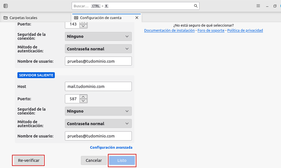Open the Documentación de instalación link

point(169,30)
